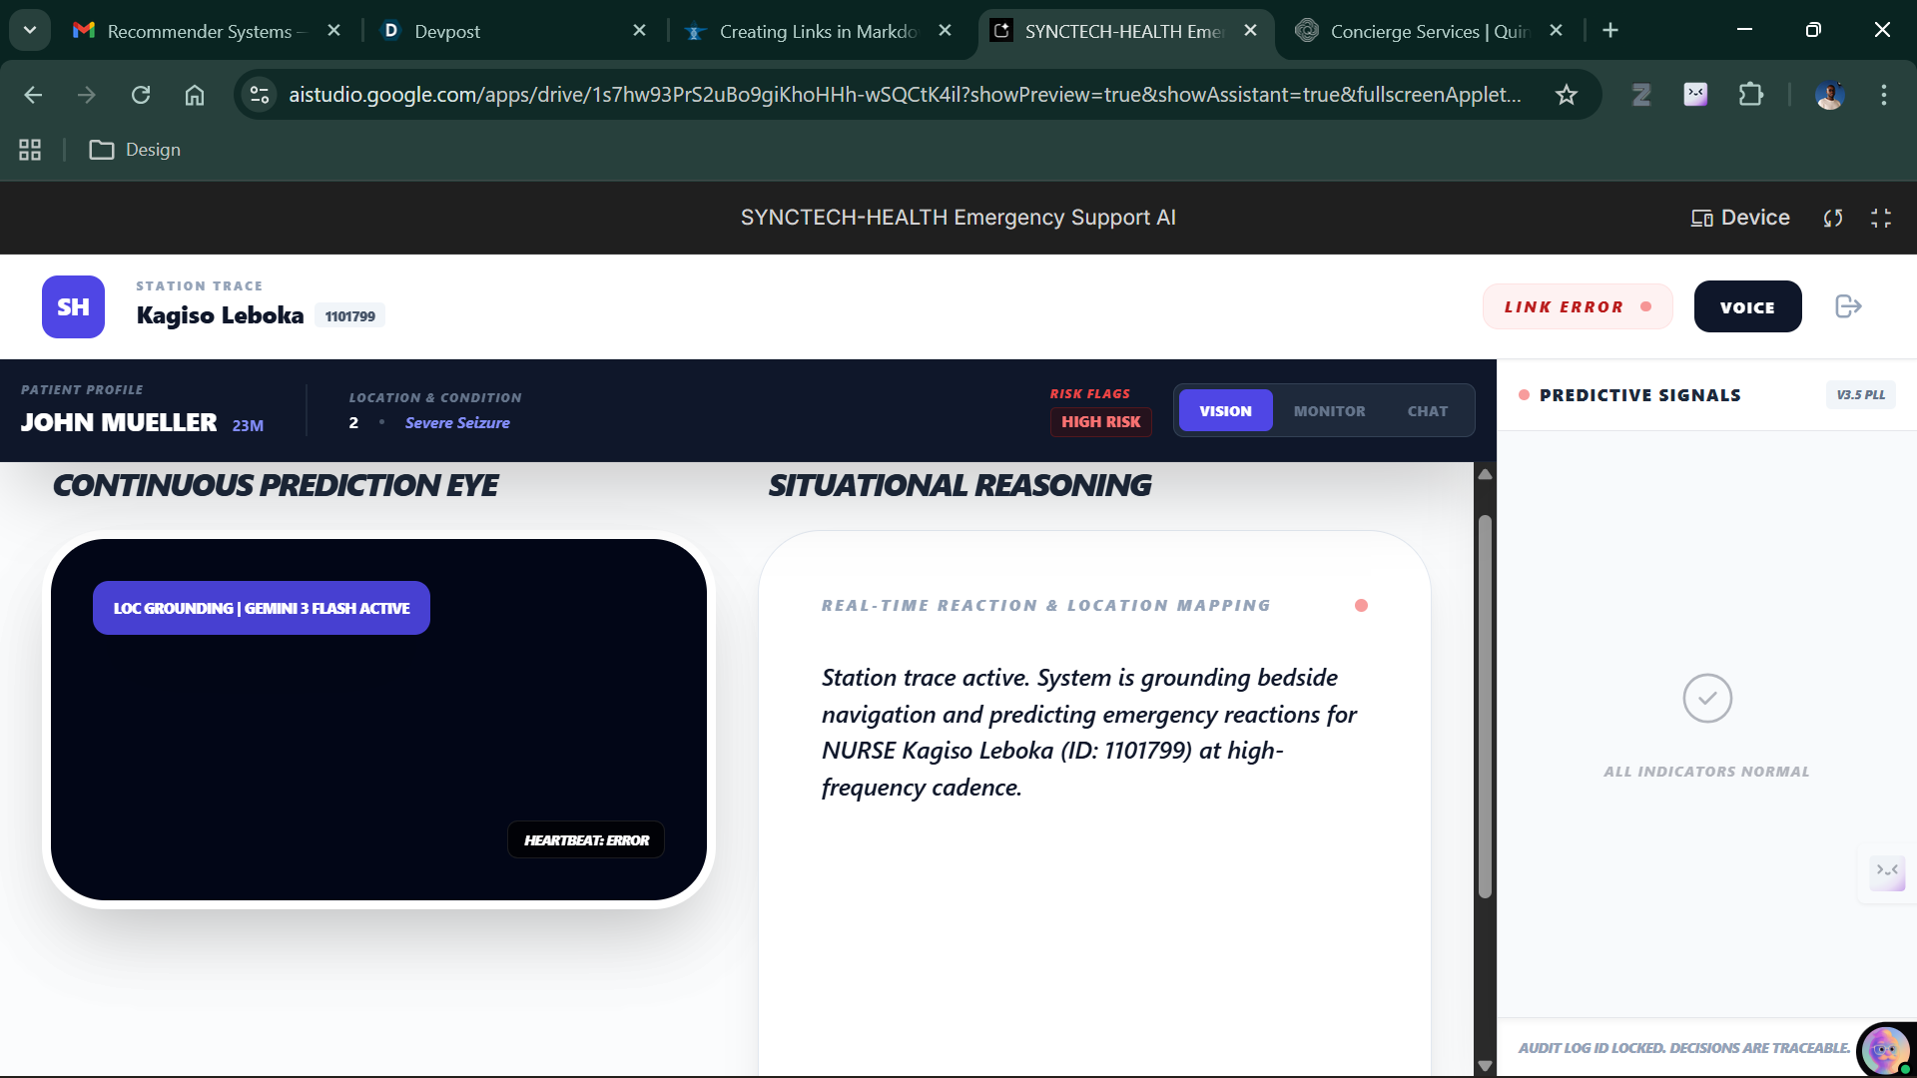Click the vertical scrollbar down arrow
Viewport: 1917px width, 1078px height.
tap(1485, 1065)
